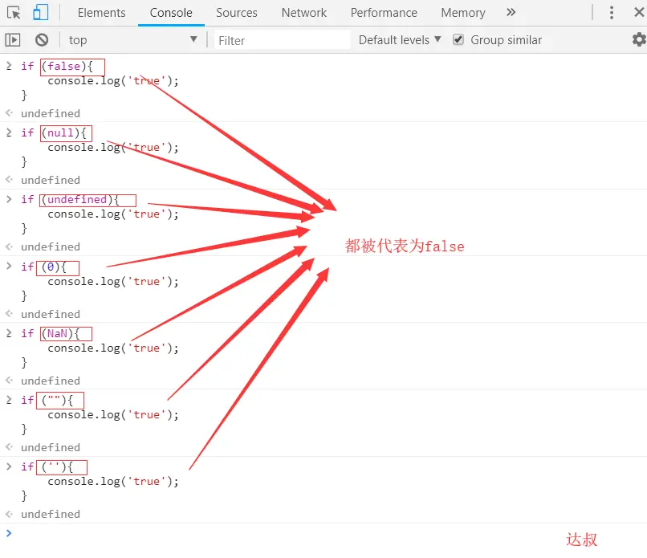Click the 'if (undefined){' code line
This screenshot has width=647, height=558.
click(70, 200)
